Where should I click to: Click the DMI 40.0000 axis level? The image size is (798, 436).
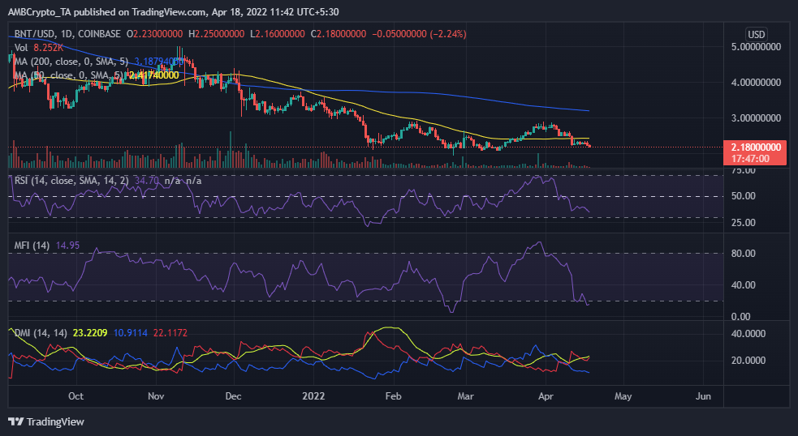coord(748,334)
